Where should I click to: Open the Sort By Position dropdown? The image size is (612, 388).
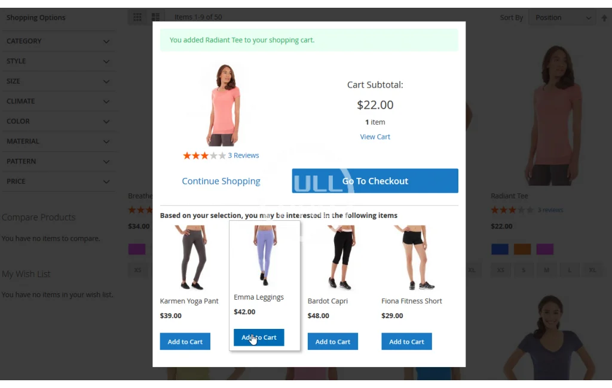click(562, 18)
